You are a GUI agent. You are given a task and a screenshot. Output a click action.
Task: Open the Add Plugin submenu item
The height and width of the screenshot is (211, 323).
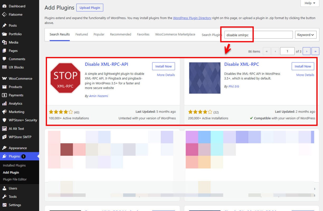[x=11, y=172]
